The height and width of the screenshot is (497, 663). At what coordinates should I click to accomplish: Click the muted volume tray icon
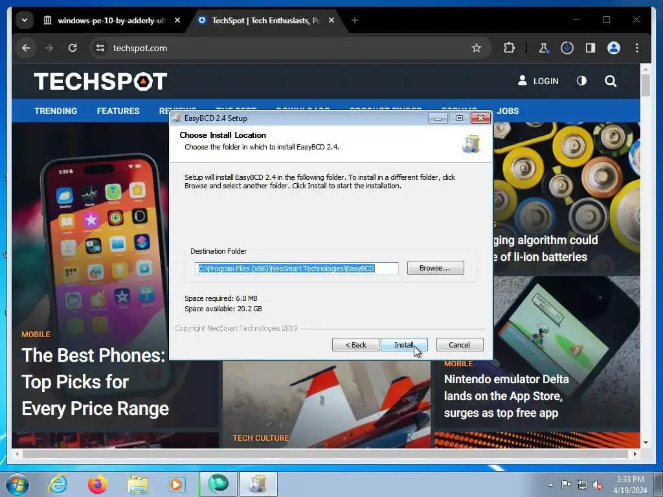(x=598, y=485)
